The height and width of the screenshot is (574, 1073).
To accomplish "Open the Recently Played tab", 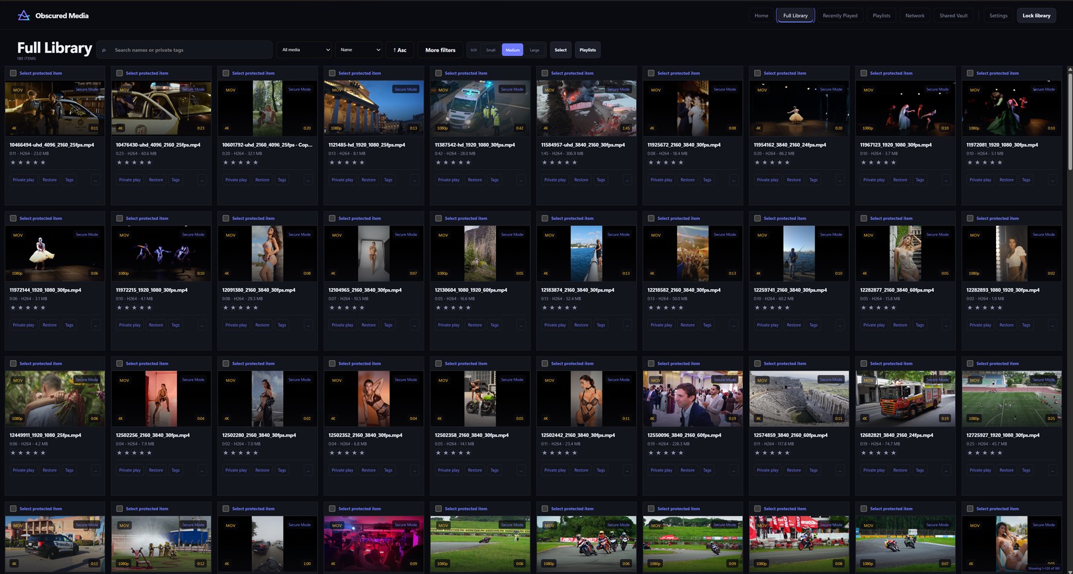I will 840,15.
